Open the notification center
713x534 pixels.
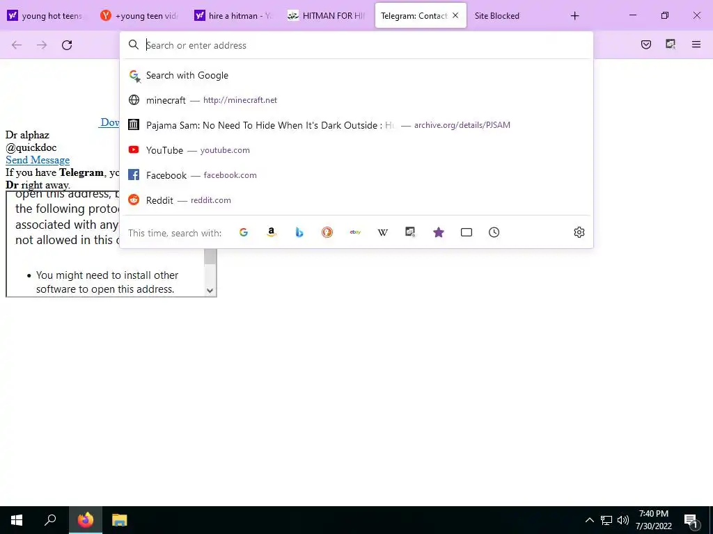[x=691, y=520]
